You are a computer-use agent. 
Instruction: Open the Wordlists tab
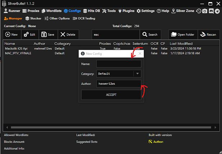click(52, 11)
